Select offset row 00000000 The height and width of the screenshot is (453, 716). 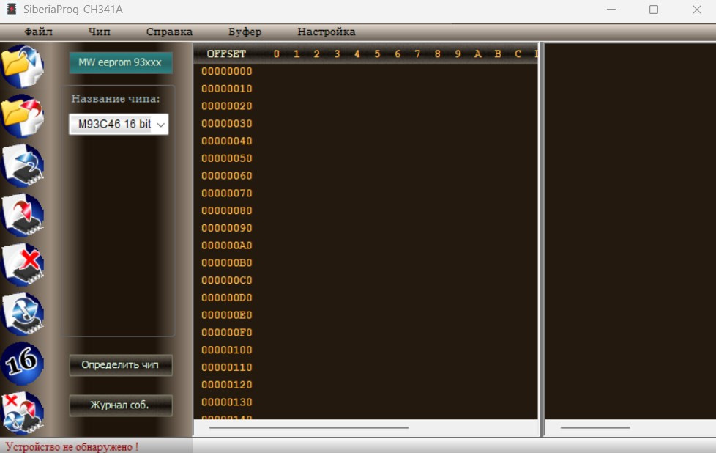point(226,71)
